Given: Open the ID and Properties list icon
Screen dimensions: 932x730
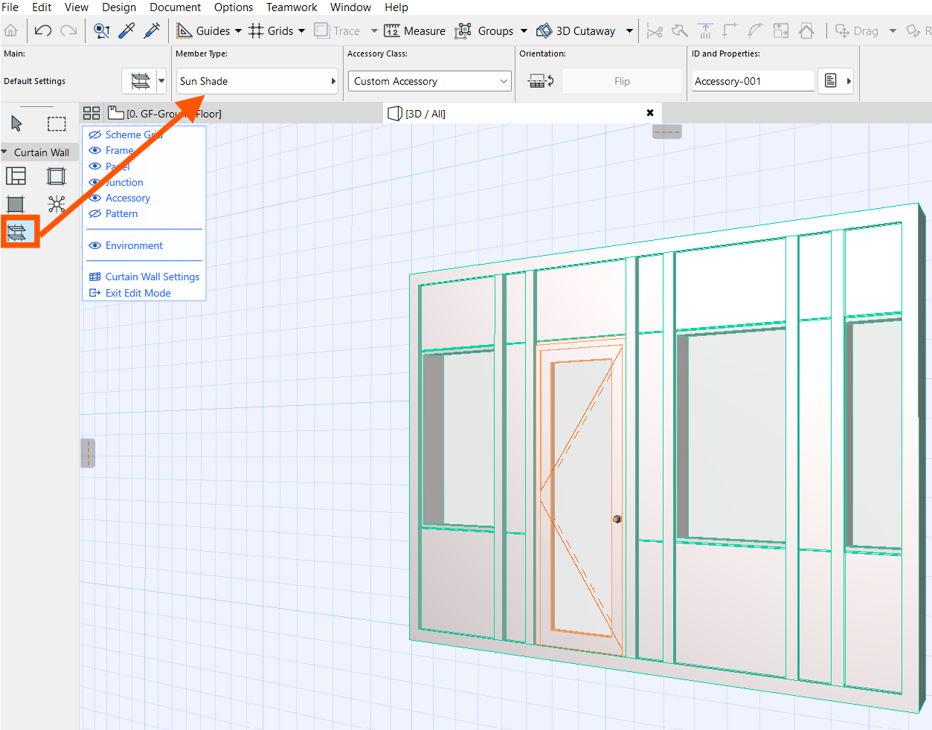Looking at the screenshot, I should (831, 81).
